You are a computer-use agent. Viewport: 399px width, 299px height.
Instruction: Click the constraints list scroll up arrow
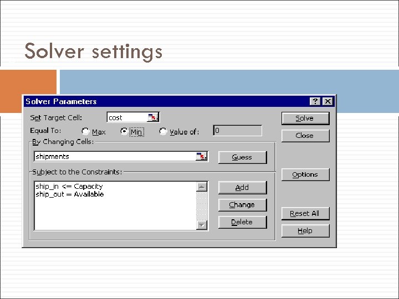(x=202, y=187)
